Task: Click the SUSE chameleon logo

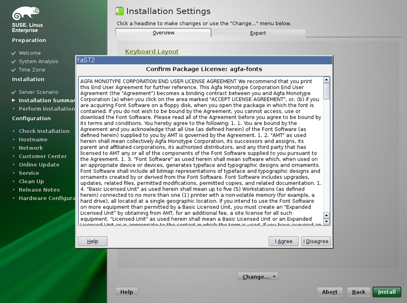Action: tap(26, 14)
